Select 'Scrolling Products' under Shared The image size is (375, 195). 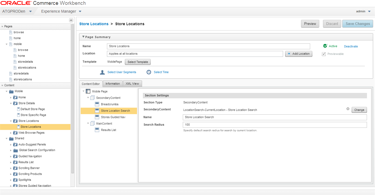click(x=30, y=174)
